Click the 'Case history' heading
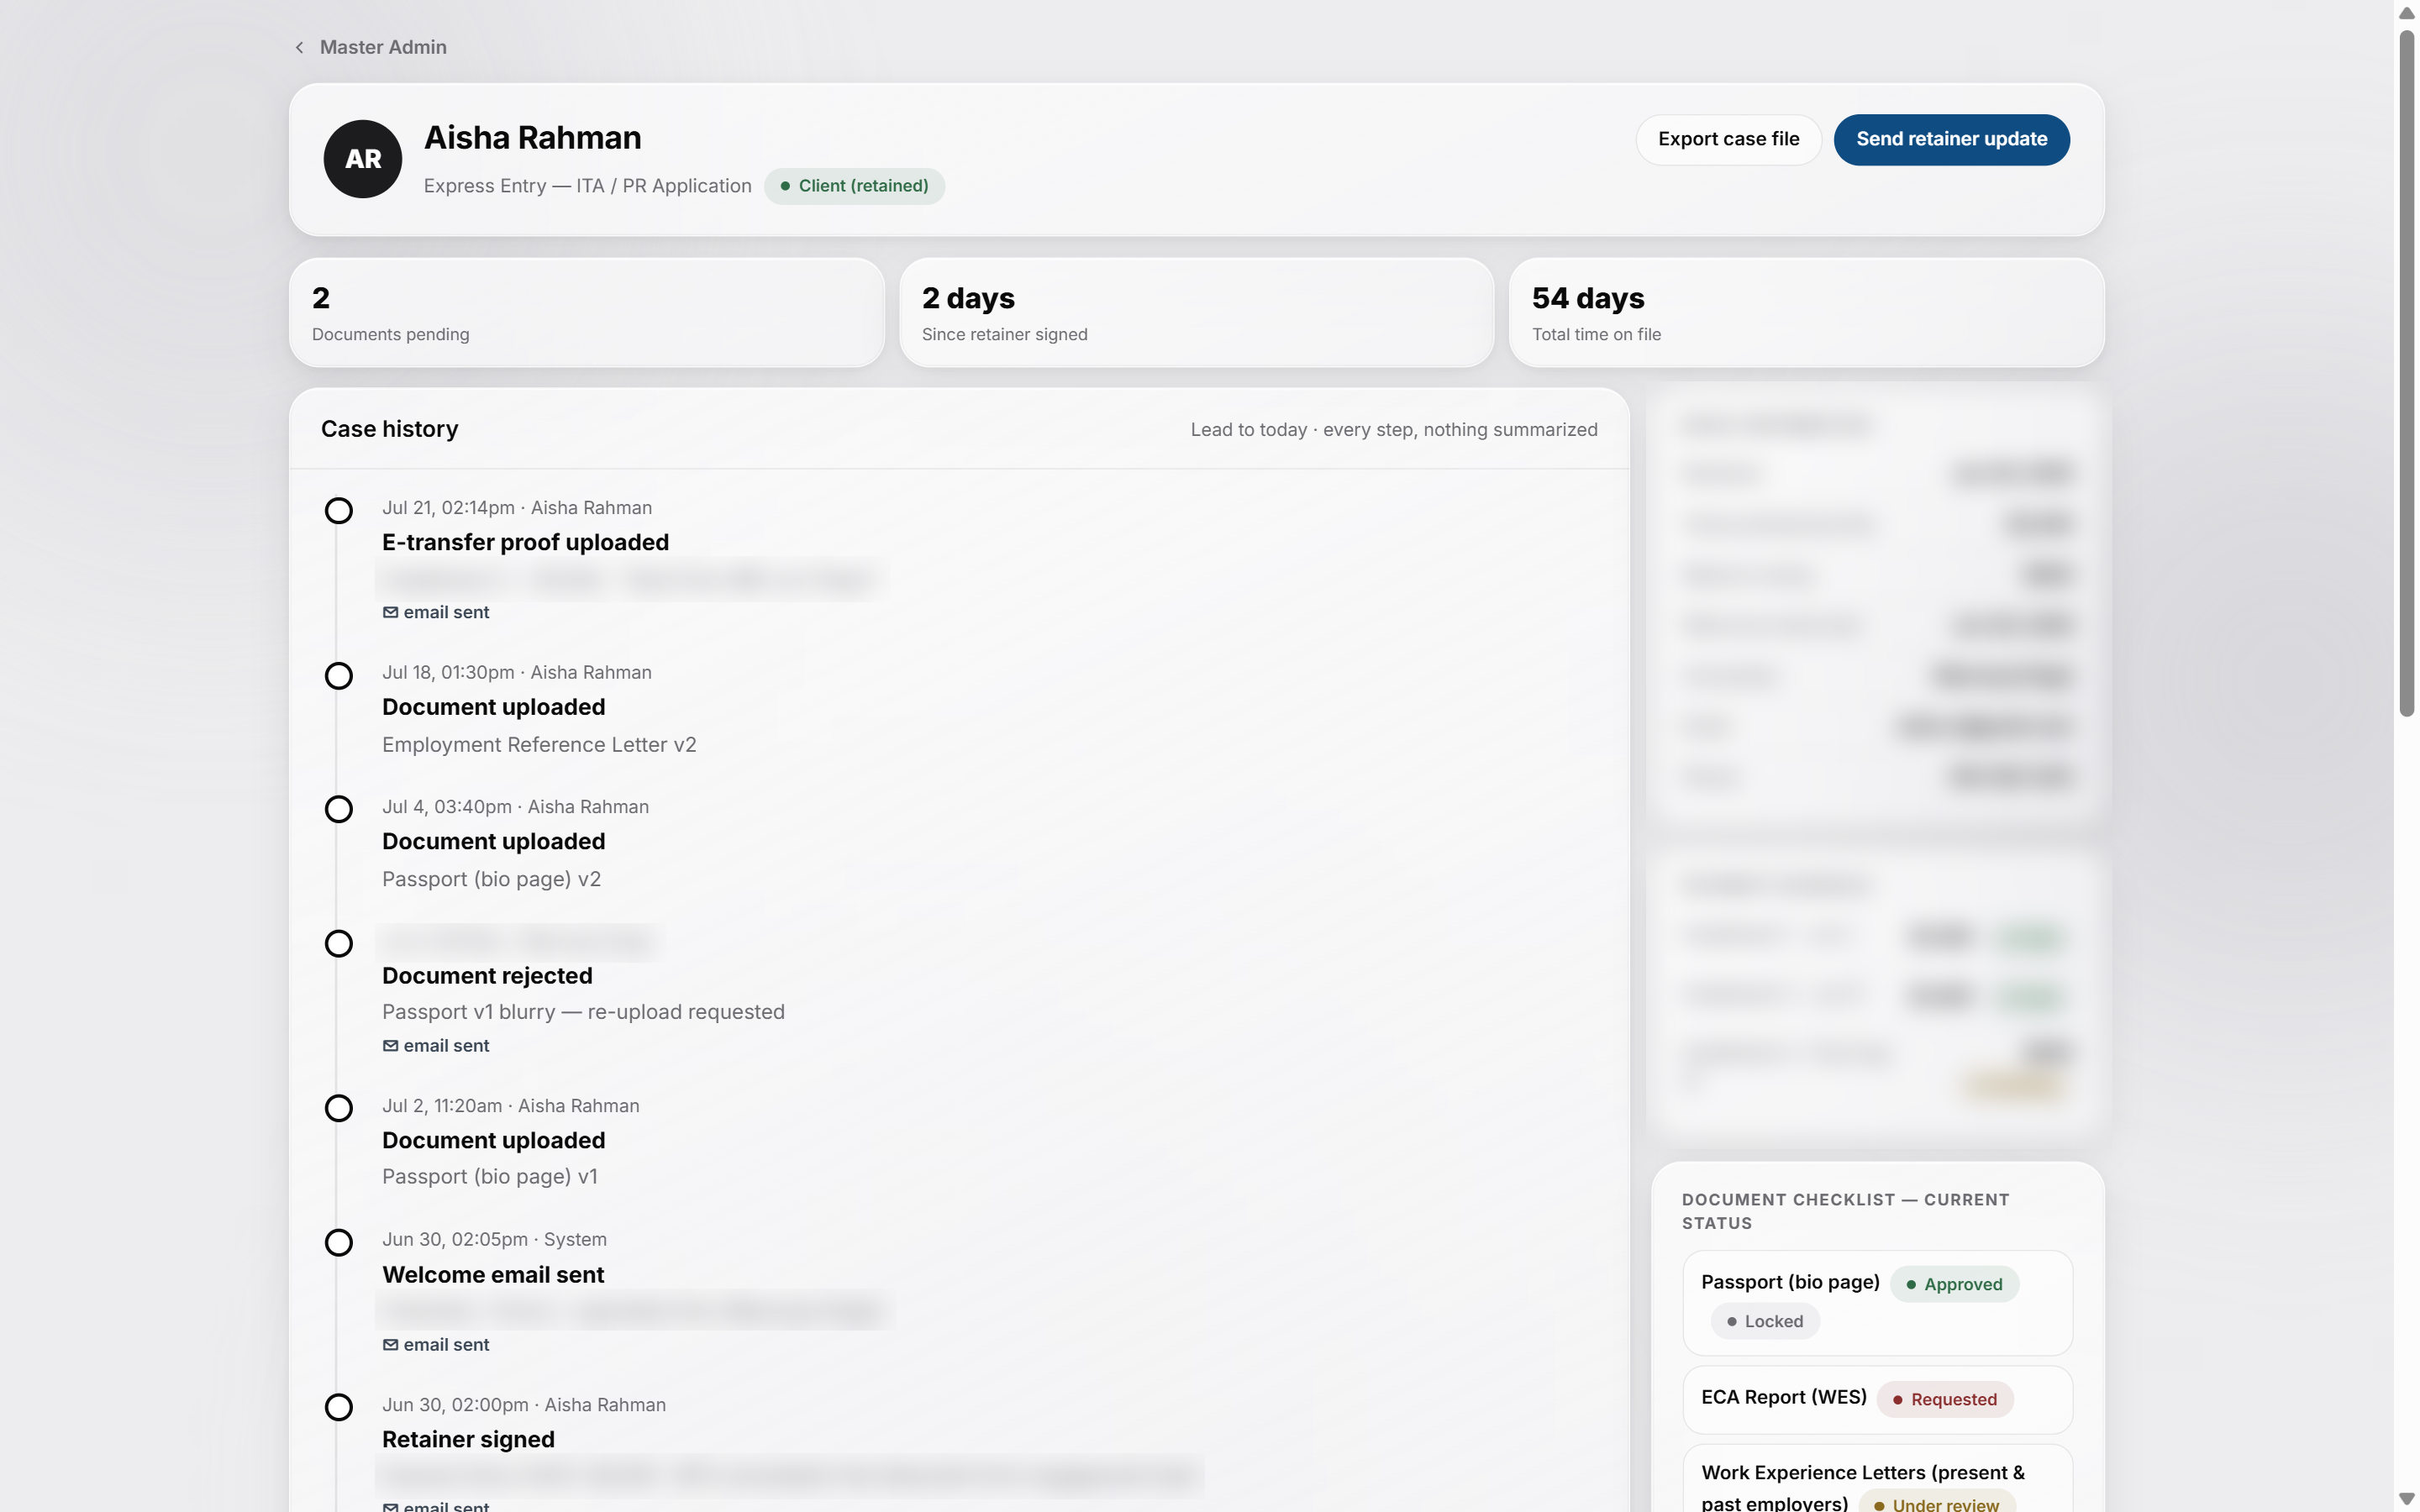Image resolution: width=2420 pixels, height=1512 pixels. click(389, 429)
